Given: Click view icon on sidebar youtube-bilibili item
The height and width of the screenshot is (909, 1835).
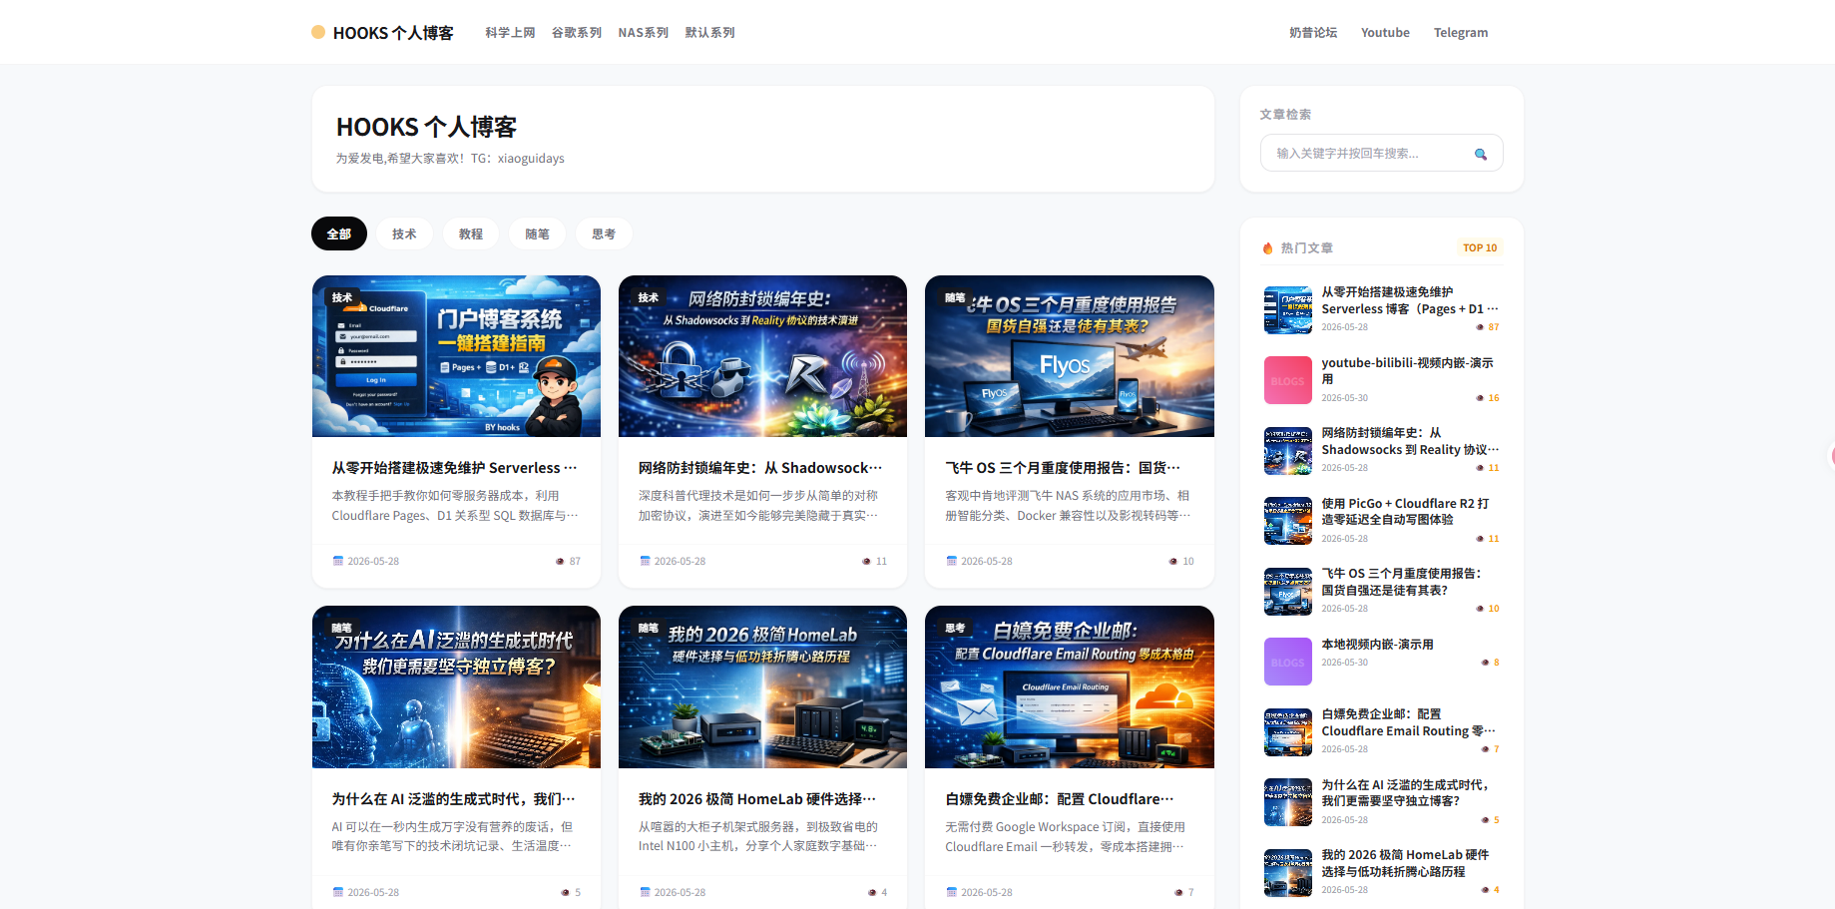Looking at the screenshot, I should (1480, 398).
